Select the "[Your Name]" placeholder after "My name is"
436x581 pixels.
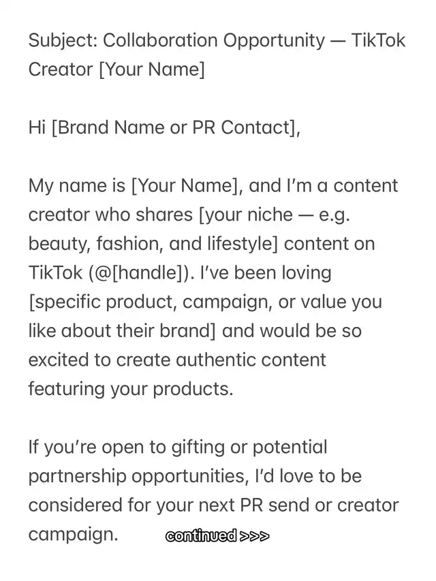coord(180,185)
